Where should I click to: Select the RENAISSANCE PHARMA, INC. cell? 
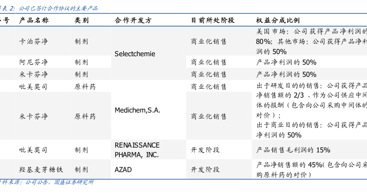(137, 150)
